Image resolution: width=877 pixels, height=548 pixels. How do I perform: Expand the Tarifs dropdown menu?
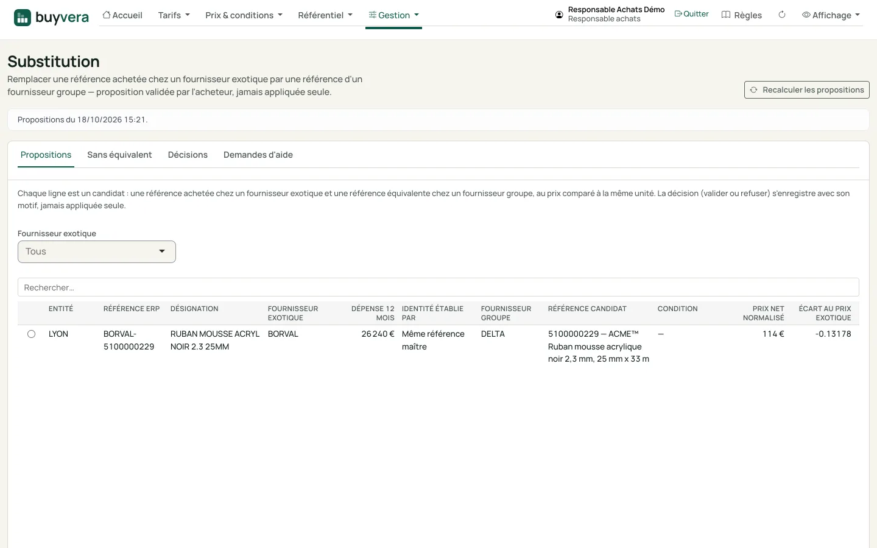point(174,15)
